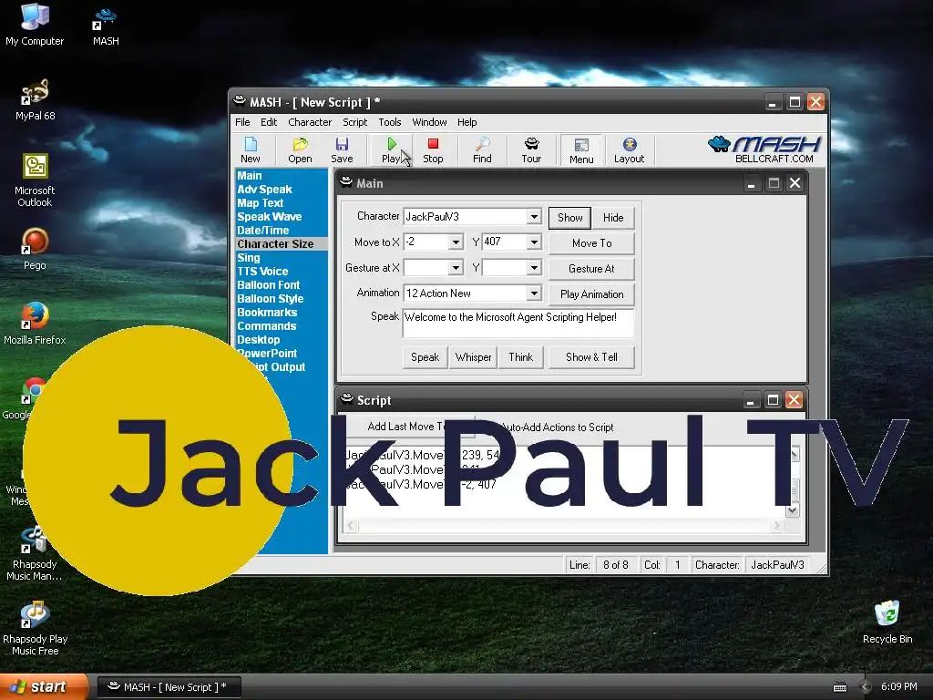
Task: Click the MASH Bellcraft.com logo
Action: pyautogui.click(x=764, y=149)
